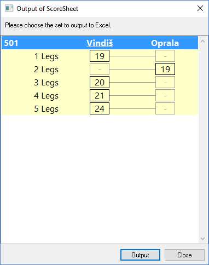209x265 pixels.
Task: Close the dialog with the X button
Action: [200, 8]
